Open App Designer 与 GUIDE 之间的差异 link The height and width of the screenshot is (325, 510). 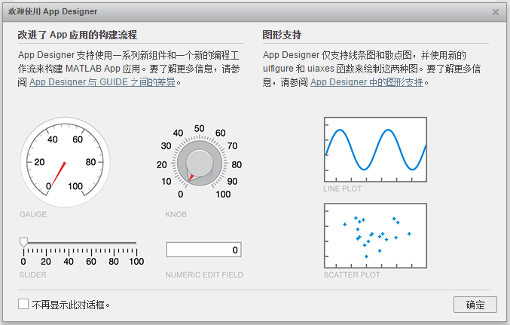(102, 82)
